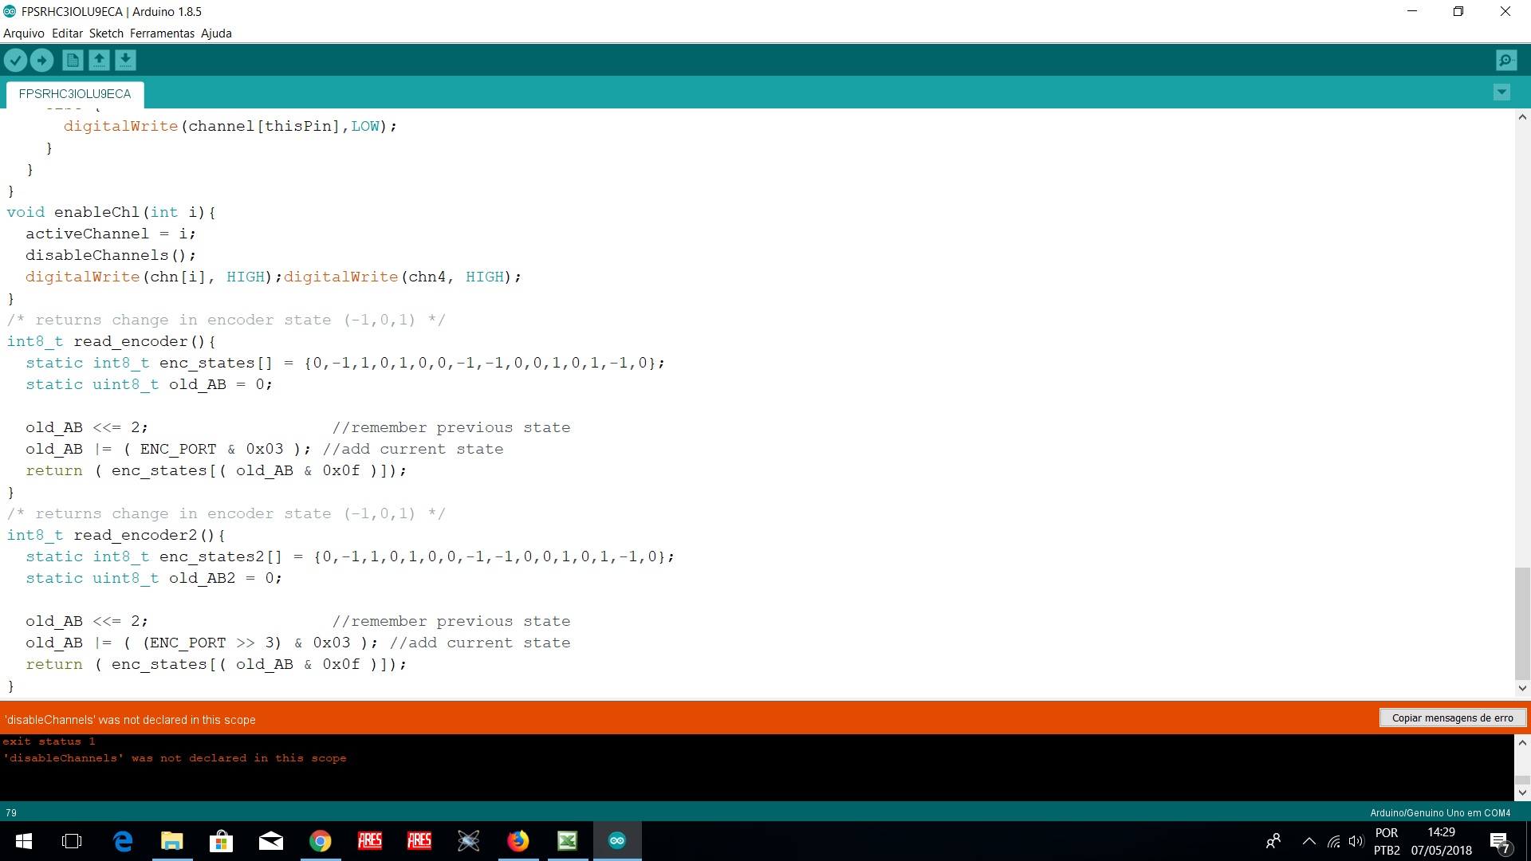Show hidden system tray icons chevron

pos(1309,841)
